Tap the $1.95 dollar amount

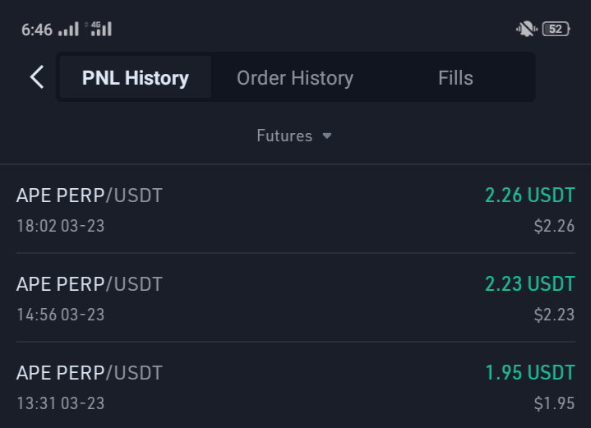[555, 403]
